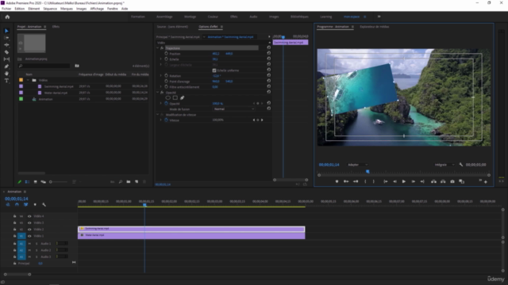The width and height of the screenshot is (508, 285).
Task: Collapse the Opacité effect group
Action: coord(158,92)
